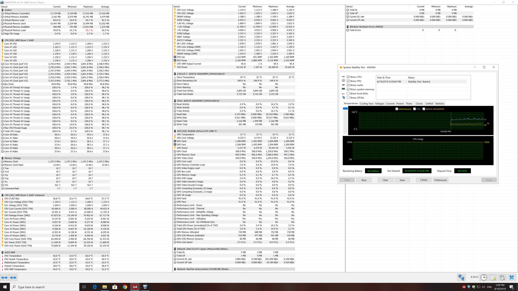Click the 123 icon beside Stress FPU
This screenshot has height=291, width=518.
pyautogui.click(x=343, y=81)
